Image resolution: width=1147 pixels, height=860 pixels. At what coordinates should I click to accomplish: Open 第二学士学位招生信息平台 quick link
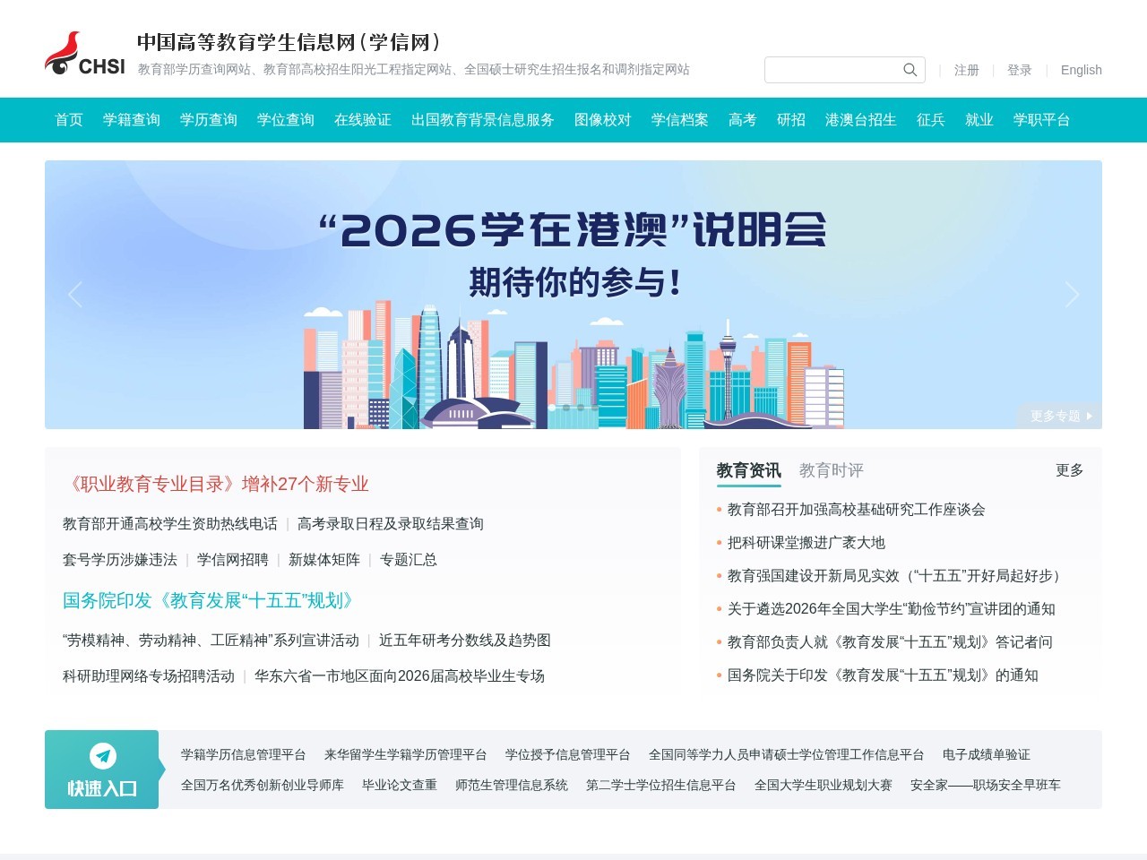click(x=661, y=786)
